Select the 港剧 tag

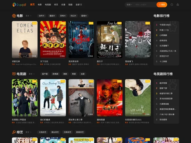tap(65, 74)
